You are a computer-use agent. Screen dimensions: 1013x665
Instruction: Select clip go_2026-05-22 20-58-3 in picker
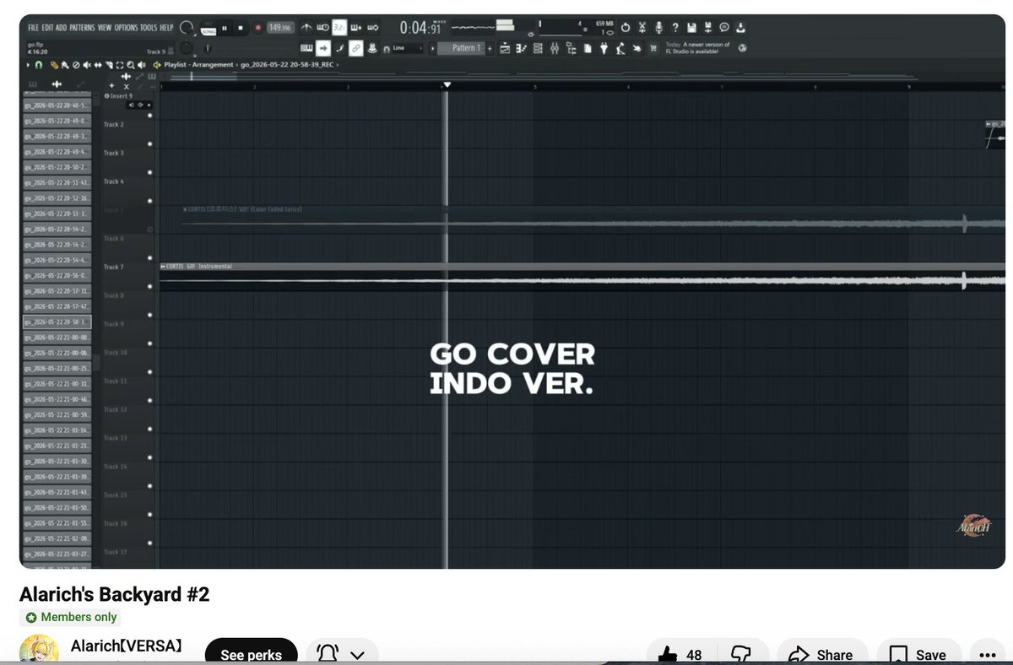[57, 322]
